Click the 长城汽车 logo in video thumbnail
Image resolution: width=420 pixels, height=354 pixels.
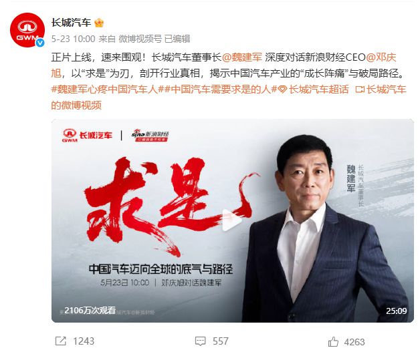(x=87, y=135)
